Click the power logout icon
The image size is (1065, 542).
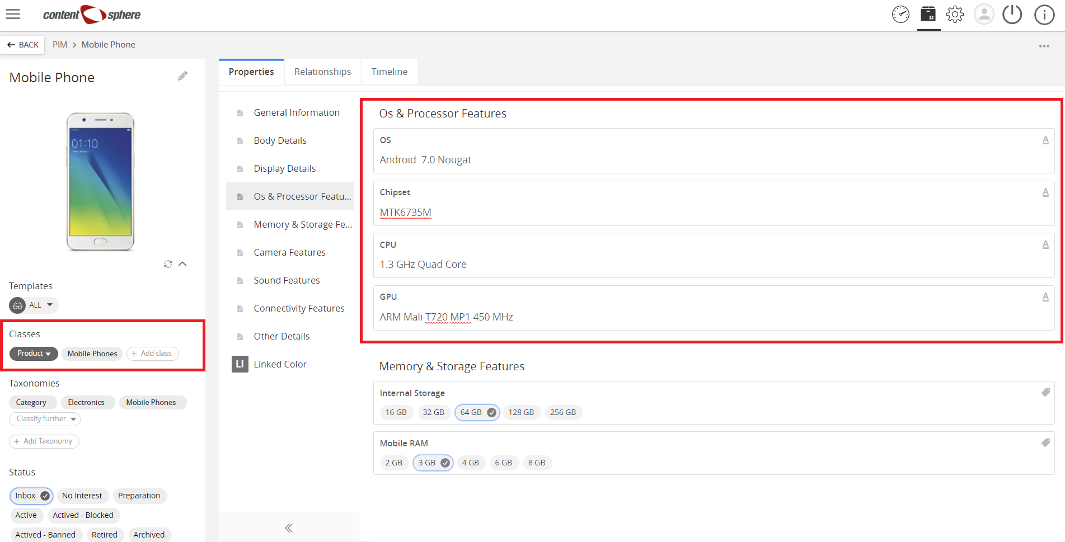click(x=1012, y=15)
